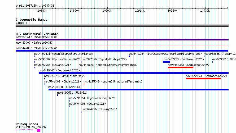This screenshot has height=133, width=236.
Task: Open esv3441964 1000GenomesConsortiumPilotProject label
Action: [x=165, y=54]
